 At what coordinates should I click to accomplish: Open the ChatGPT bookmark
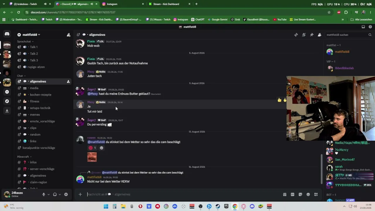click(198, 20)
